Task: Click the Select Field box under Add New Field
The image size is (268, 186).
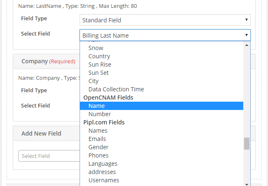Action: click(49, 156)
